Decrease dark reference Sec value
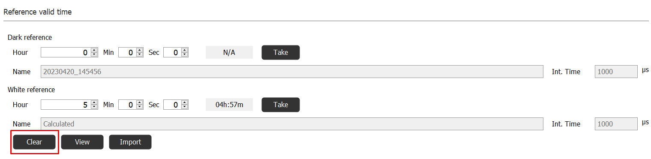The width and height of the screenshot is (651, 159). point(185,55)
